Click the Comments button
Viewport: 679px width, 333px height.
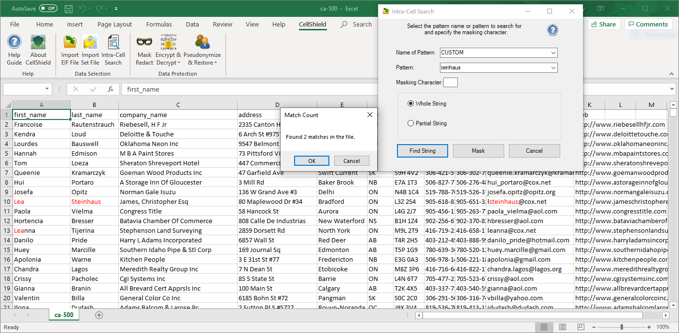(x=648, y=25)
